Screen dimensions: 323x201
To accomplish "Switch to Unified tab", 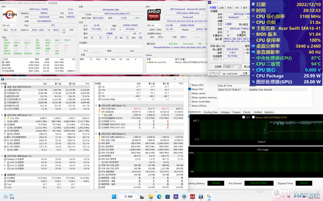I will coord(258,112).
